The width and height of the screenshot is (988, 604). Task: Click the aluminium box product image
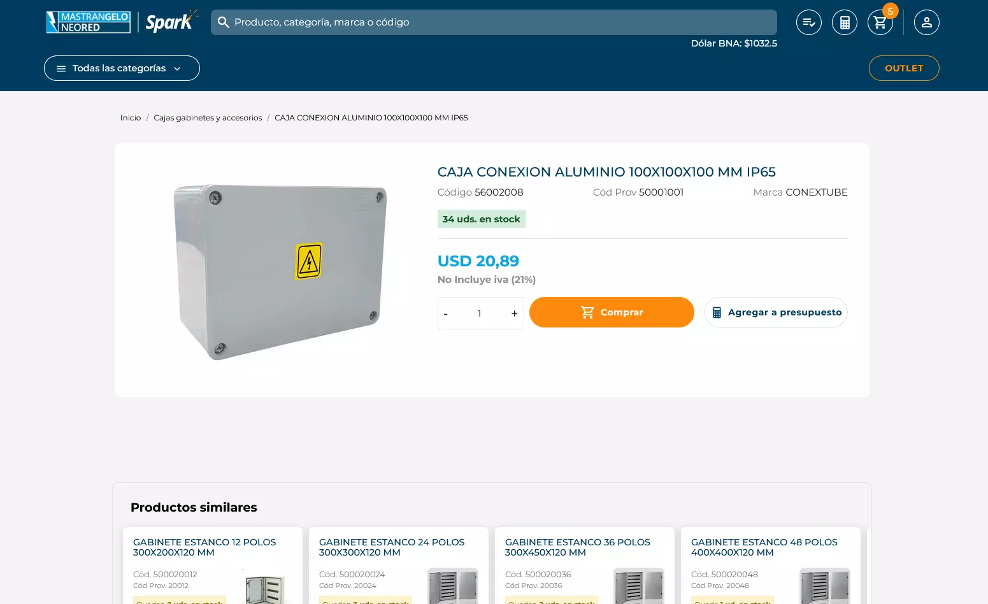(x=280, y=272)
